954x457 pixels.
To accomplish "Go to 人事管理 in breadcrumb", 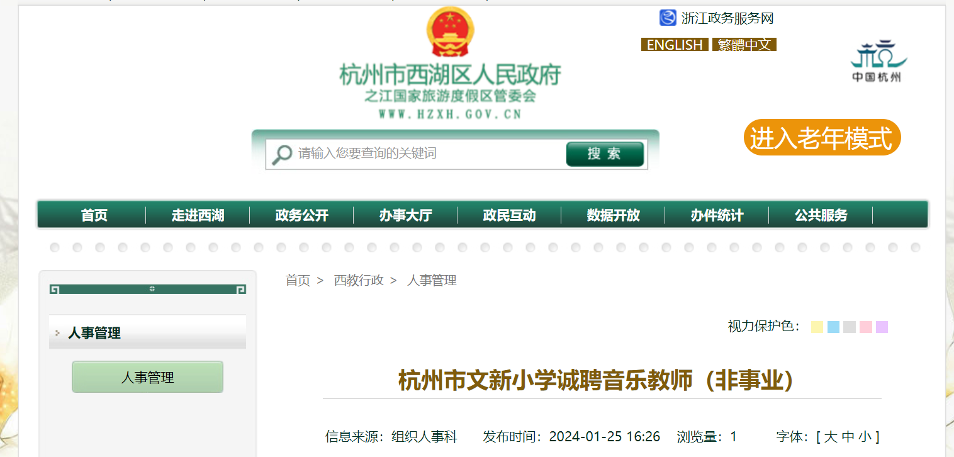I will point(432,280).
